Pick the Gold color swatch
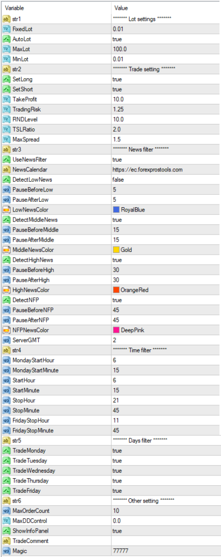The width and height of the screenshot is (221, 557). point(116,250)
